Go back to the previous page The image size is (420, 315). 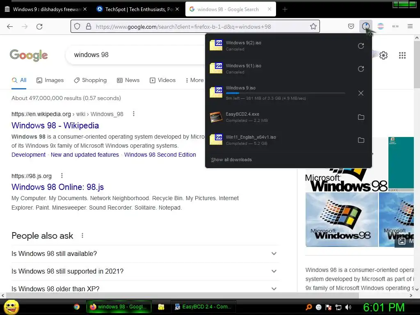10,26
